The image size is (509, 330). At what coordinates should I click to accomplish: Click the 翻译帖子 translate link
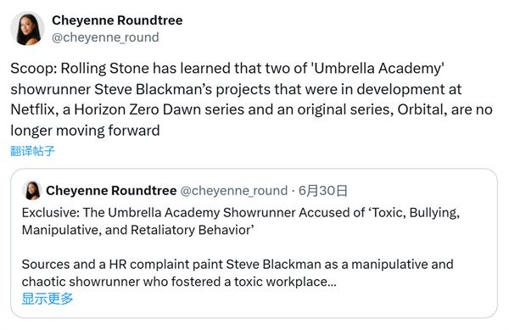click(32, 151)
